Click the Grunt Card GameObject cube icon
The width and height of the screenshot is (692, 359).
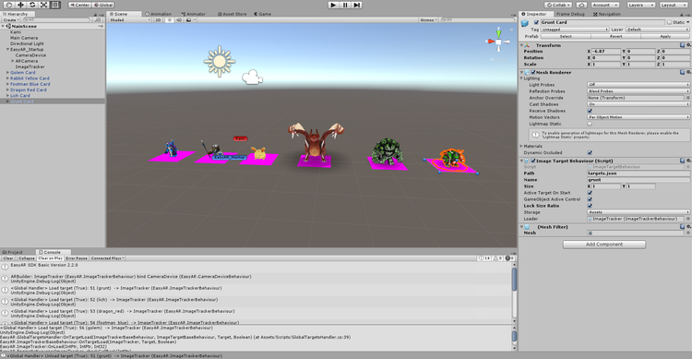coord(525,23)
